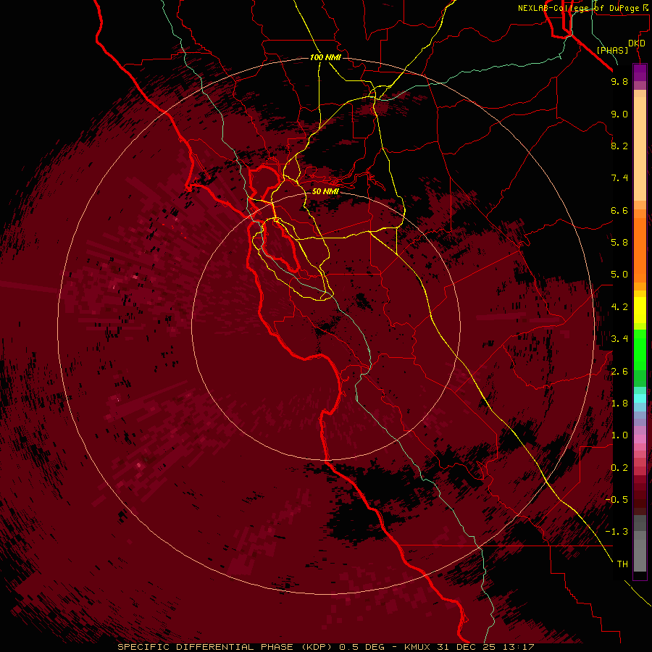
Task: Click the bright green segment of the color scale
Action: tap(640, 349)
